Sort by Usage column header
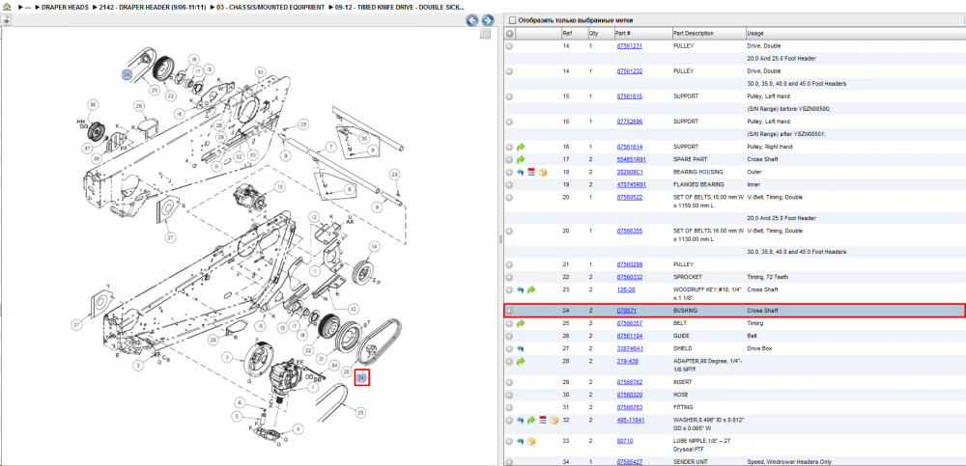Image resolution: width=966 pixels, height=466 pixels. click(x=754, y=33)
